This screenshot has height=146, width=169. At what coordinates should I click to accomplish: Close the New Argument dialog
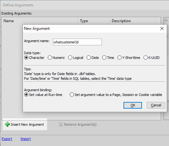tap(162, 29)
